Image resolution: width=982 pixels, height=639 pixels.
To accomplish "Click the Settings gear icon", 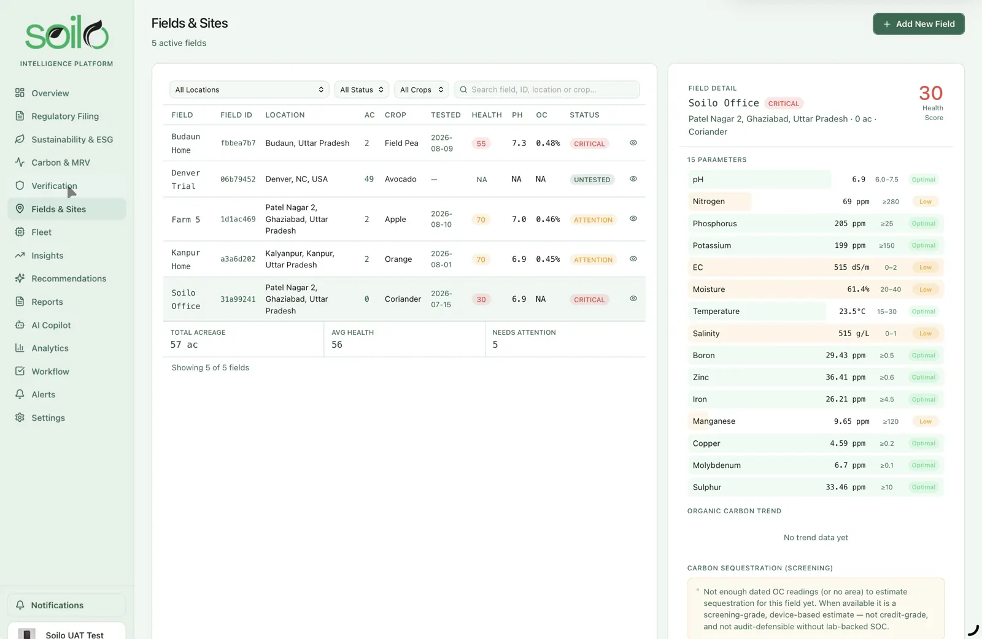I will point(20,417).
